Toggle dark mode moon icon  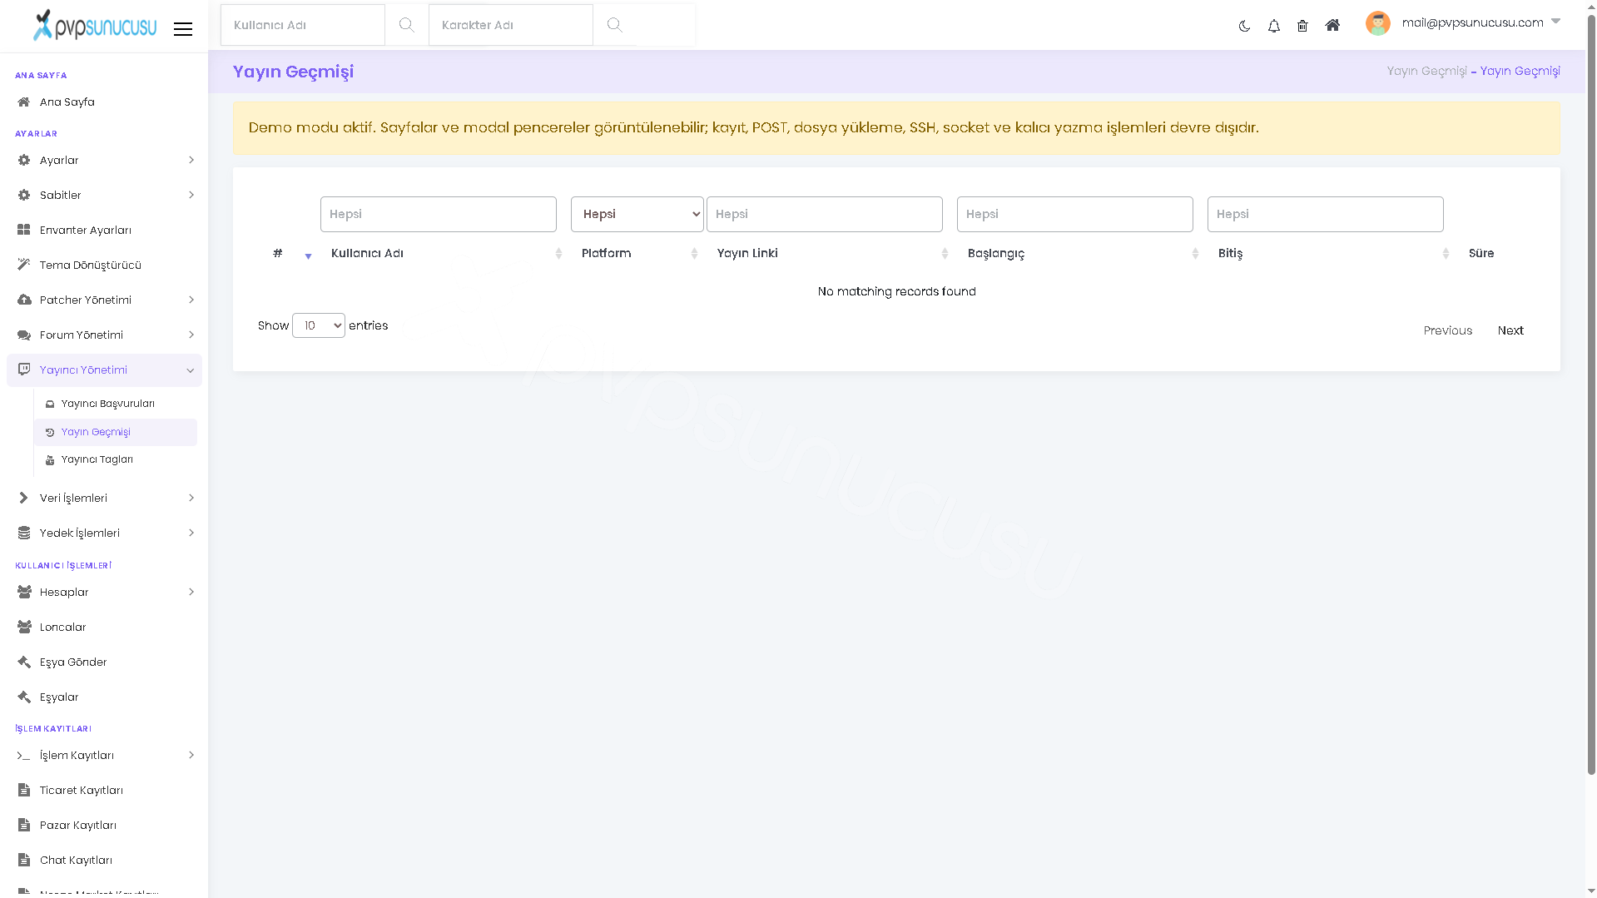coord(1244,26)
